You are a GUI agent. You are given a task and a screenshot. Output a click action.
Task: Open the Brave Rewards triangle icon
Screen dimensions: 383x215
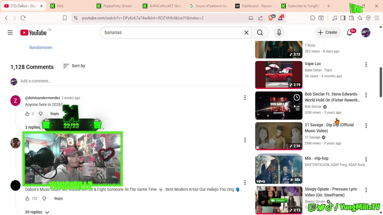click(x=280, y=18)
